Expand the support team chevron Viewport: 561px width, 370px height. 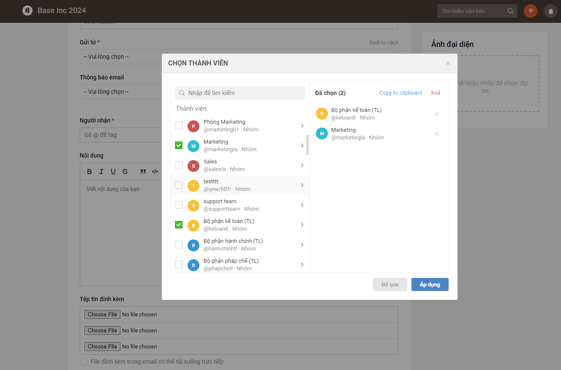[x=302, y=205]
